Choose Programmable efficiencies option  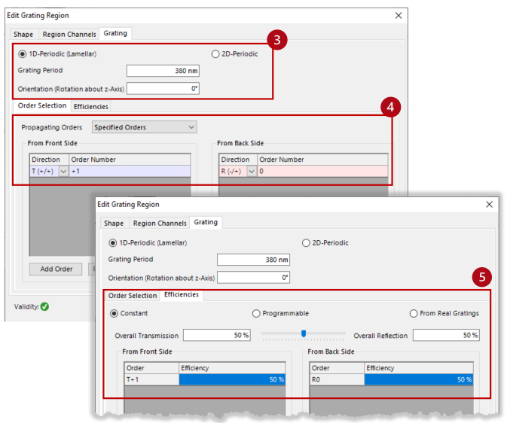(256, 313)
